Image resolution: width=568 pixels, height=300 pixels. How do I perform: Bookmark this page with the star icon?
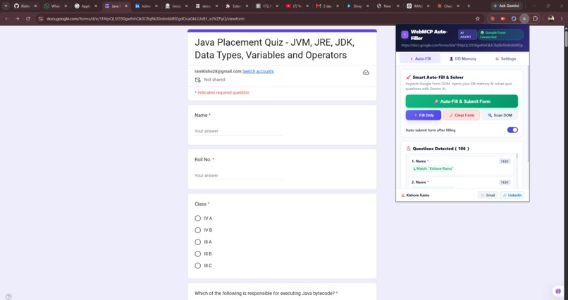click(x=477, y=19)
